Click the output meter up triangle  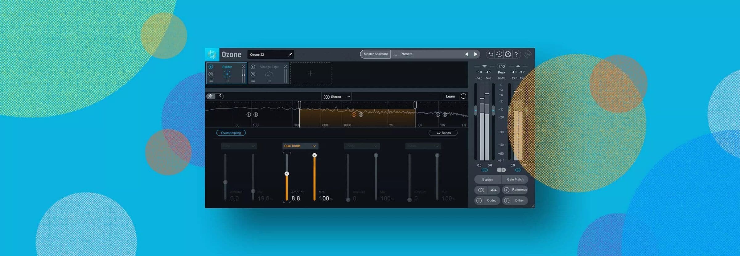tap(518, 66)
